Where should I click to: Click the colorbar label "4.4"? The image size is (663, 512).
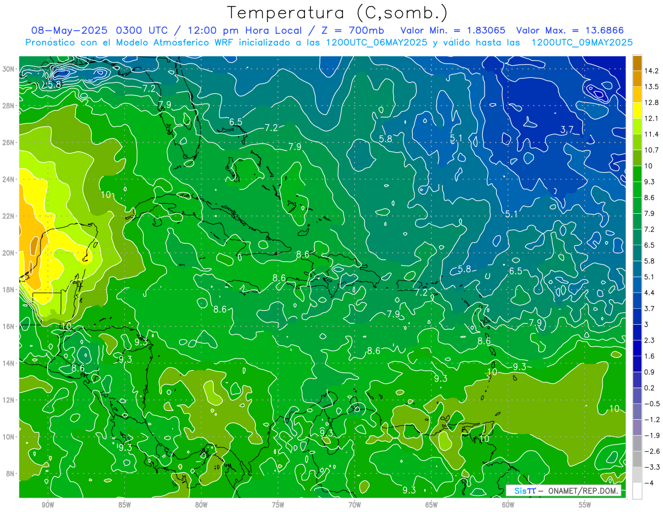pyautogui.click(x=650, y=293)
